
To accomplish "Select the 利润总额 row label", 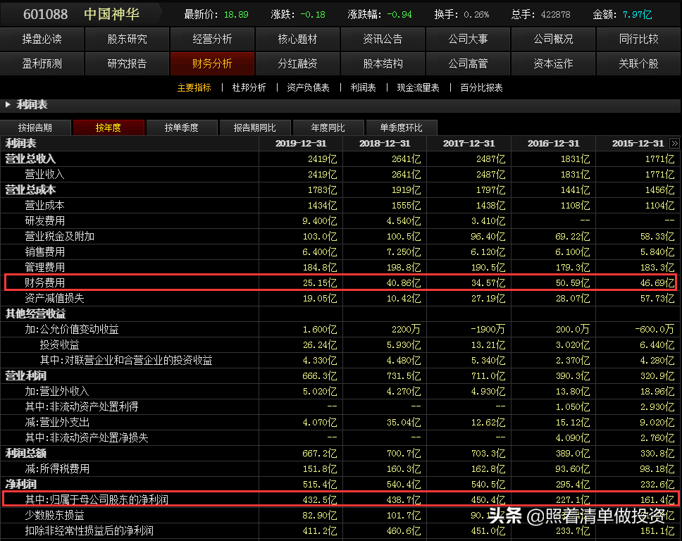I will (x=25, y=453).
